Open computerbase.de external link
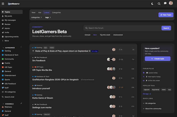 87,80
